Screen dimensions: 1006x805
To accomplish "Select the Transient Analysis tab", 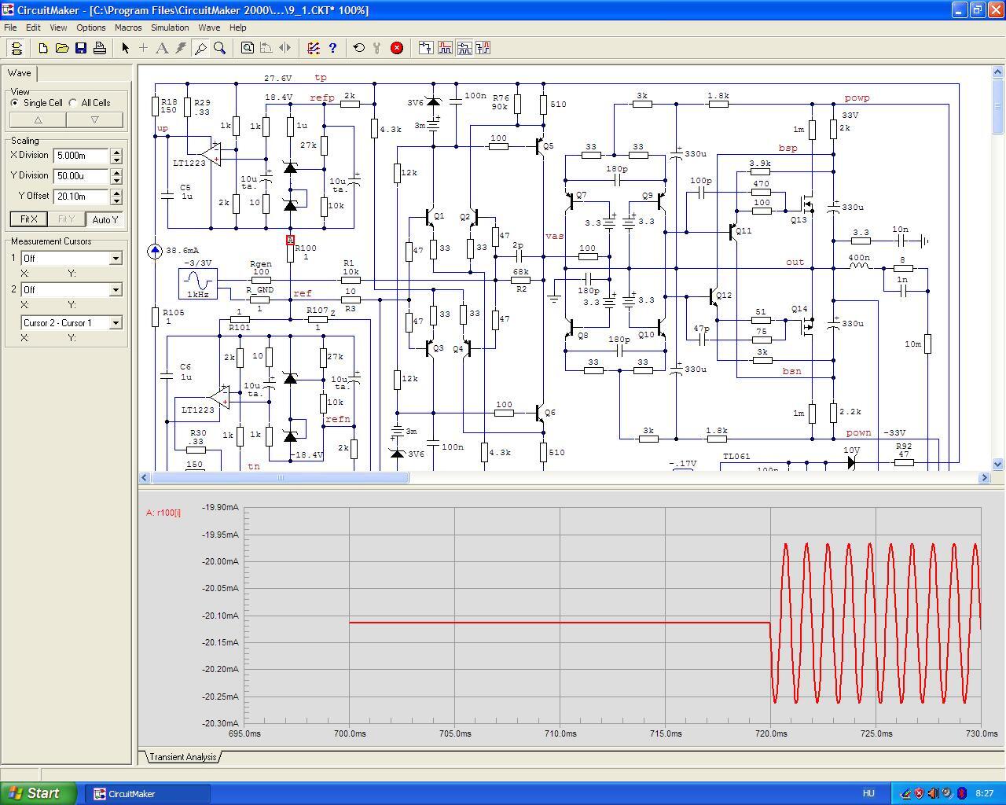I will [x=182, y=757].
